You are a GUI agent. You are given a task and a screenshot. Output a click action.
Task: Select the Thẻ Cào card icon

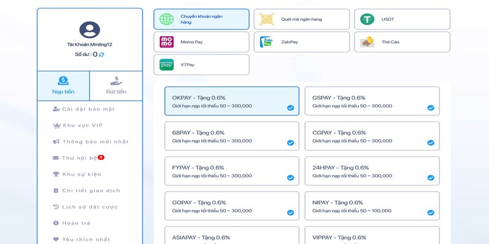[x=367, y=42]
